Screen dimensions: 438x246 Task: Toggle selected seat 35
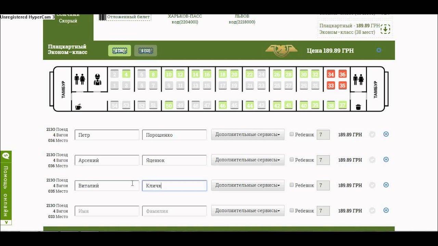point(343,85)
